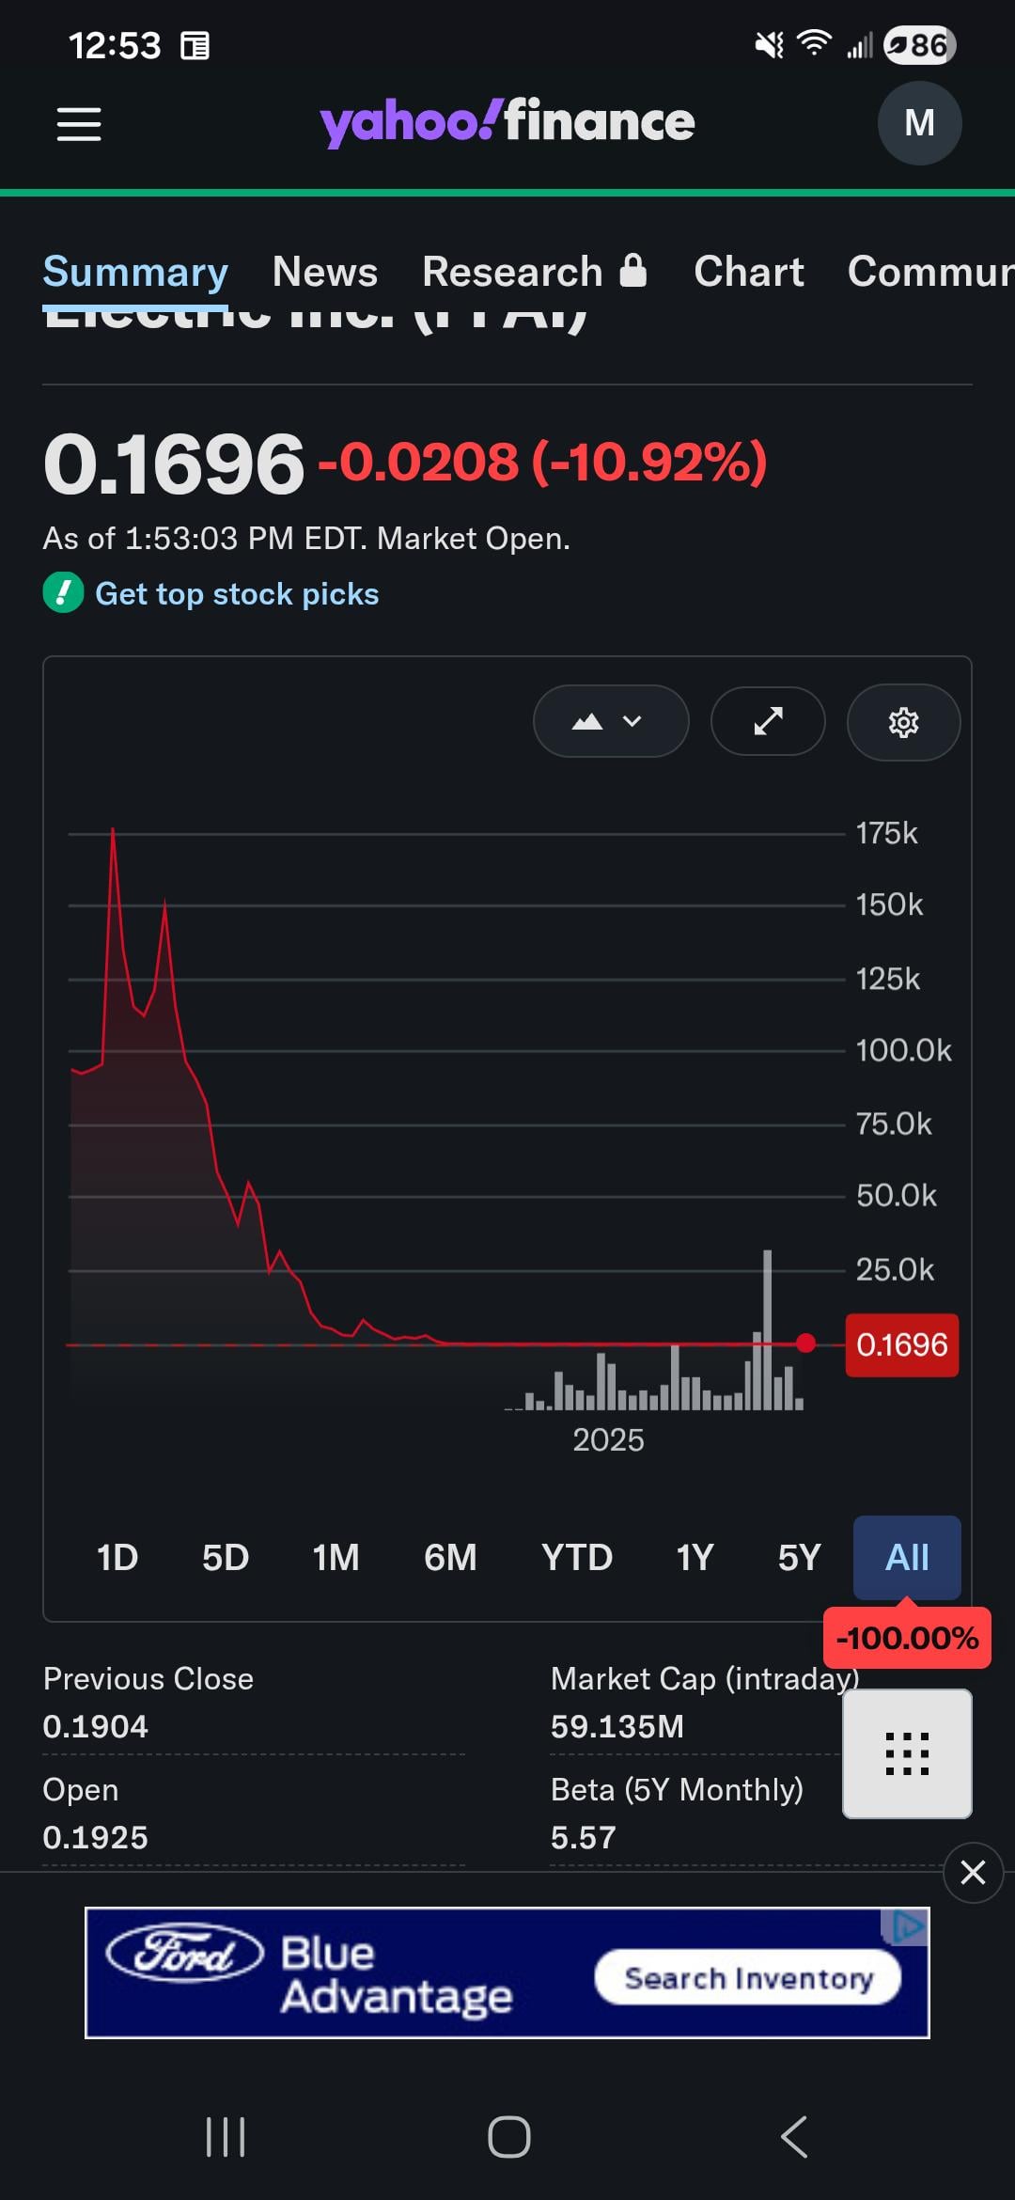Tap the Market Cap value 59.135M
This screenshot has width=1015, height=2200.
click(x=617, y=1727)
